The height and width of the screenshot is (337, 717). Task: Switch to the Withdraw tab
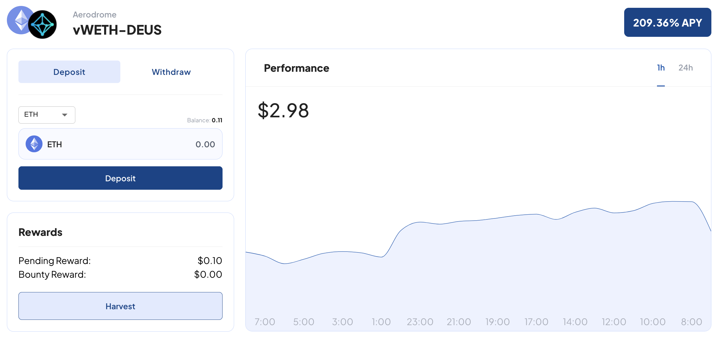(x=171, y=72)
